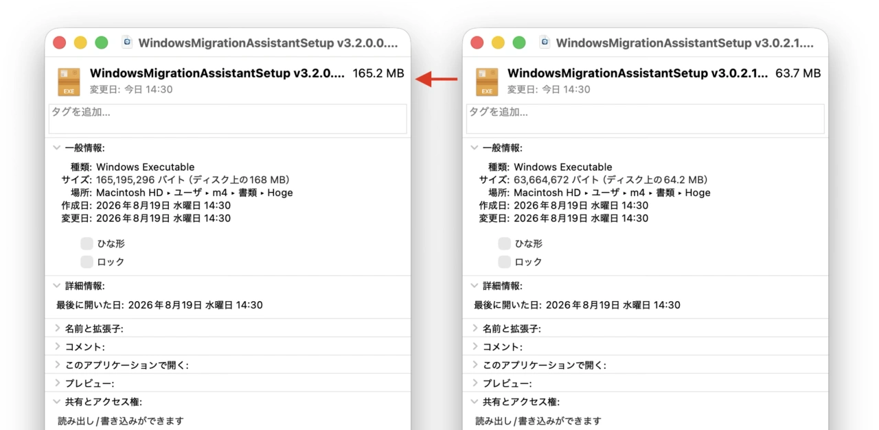
Task: Close the v3.0.2.1 info window
Action: click(x=477, y=43)
